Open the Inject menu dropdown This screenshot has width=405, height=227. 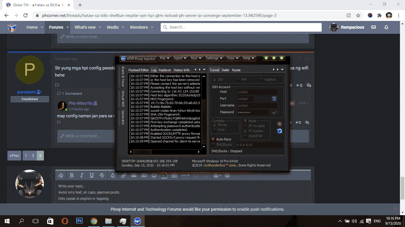coord(180,58)
